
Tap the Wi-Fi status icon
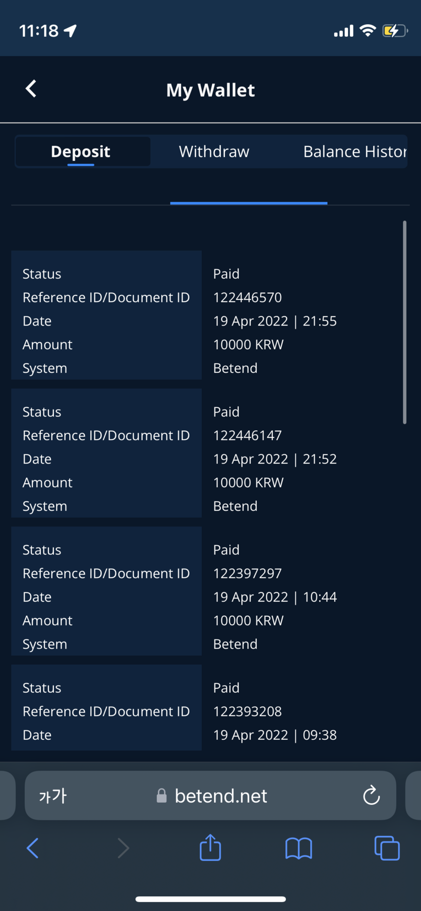pyautogui.click(x=368, y=31)
